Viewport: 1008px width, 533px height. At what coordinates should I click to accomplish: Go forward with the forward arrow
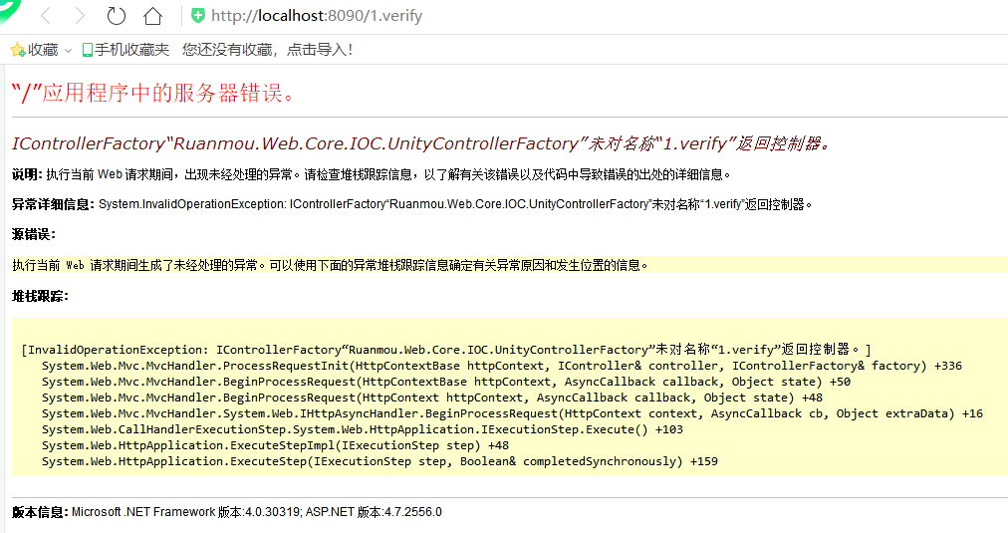coord(80,15)
